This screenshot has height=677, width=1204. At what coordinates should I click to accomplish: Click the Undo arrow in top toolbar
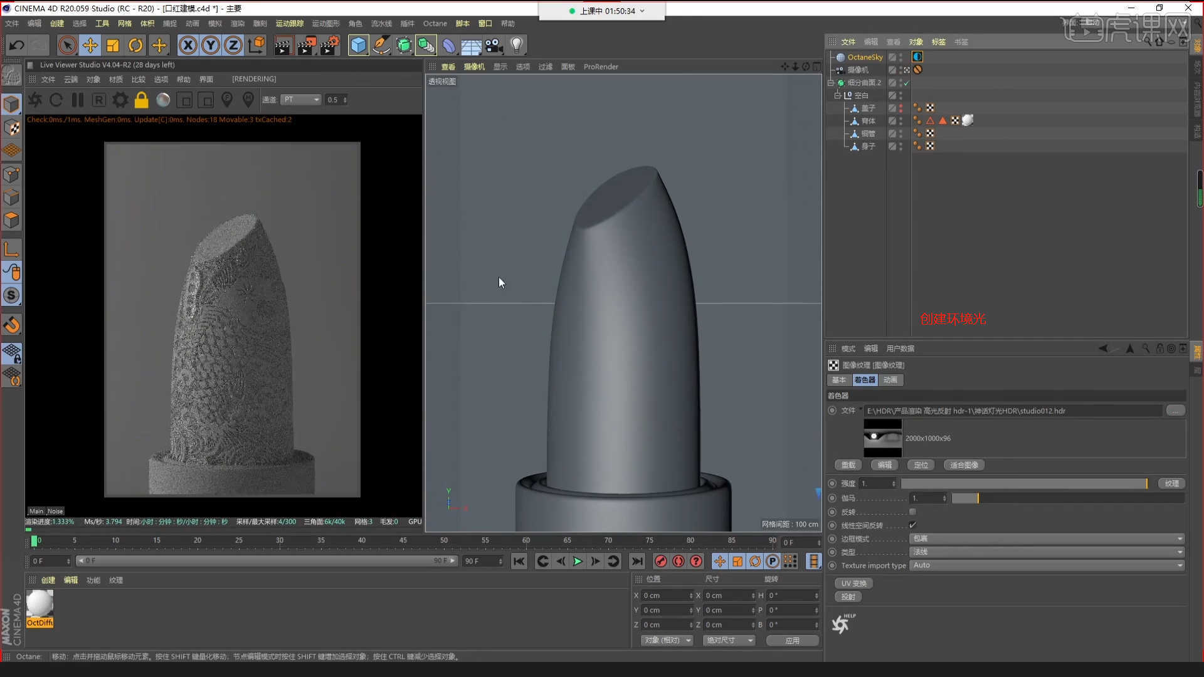(17, 45)
